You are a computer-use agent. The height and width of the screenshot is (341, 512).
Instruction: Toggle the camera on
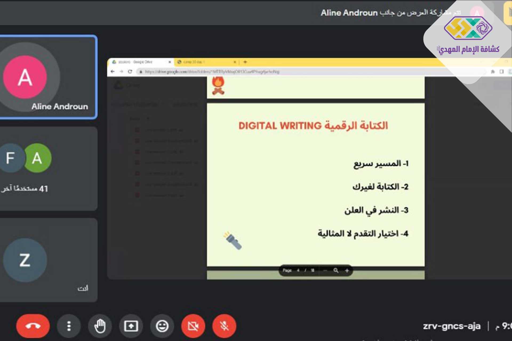coord(193,326)
